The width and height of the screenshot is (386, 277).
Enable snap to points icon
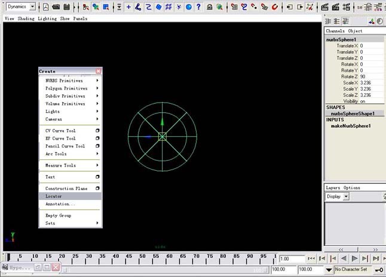coord(254,7)
